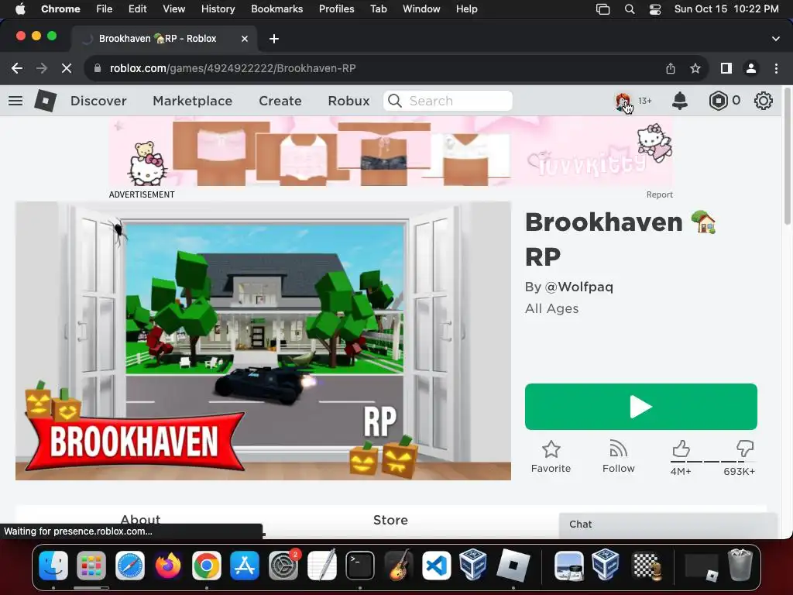Click the Roblox logo home icon
Screen dimensions: 793x595
coord(45,101)
